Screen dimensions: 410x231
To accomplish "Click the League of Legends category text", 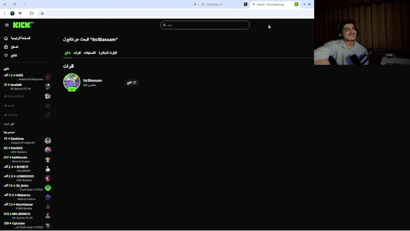I will click(x=23, y=143).
